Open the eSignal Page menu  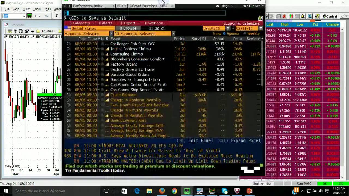(x=16, y=9)
